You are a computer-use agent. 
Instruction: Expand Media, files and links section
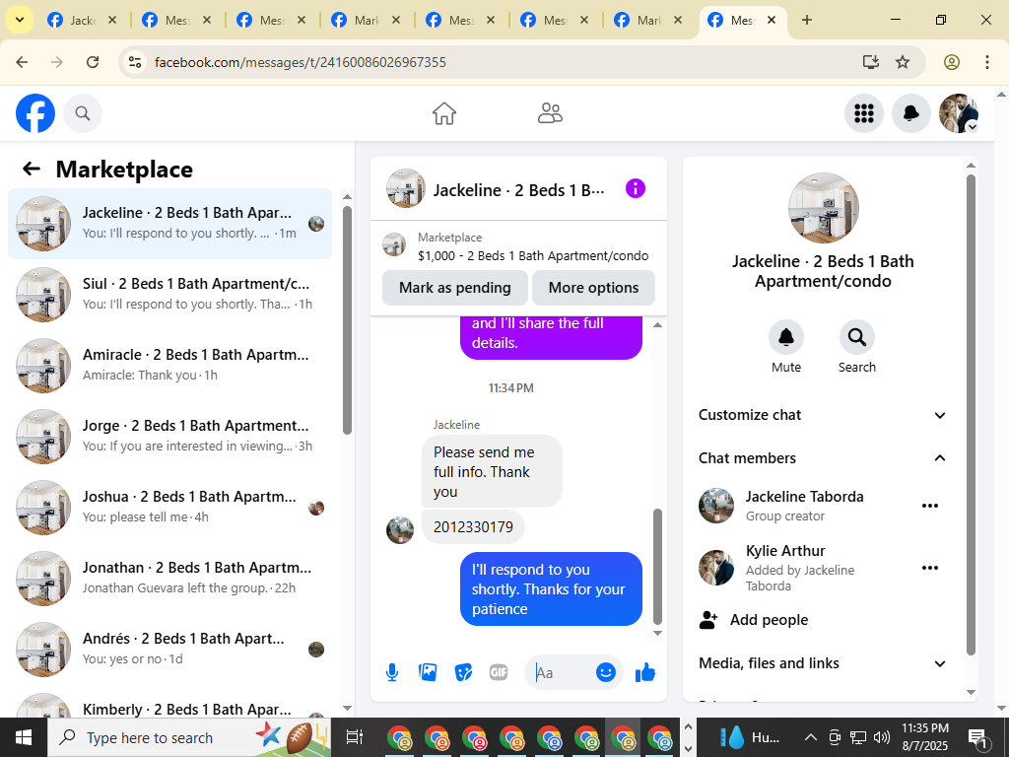(x=823, y=663)
